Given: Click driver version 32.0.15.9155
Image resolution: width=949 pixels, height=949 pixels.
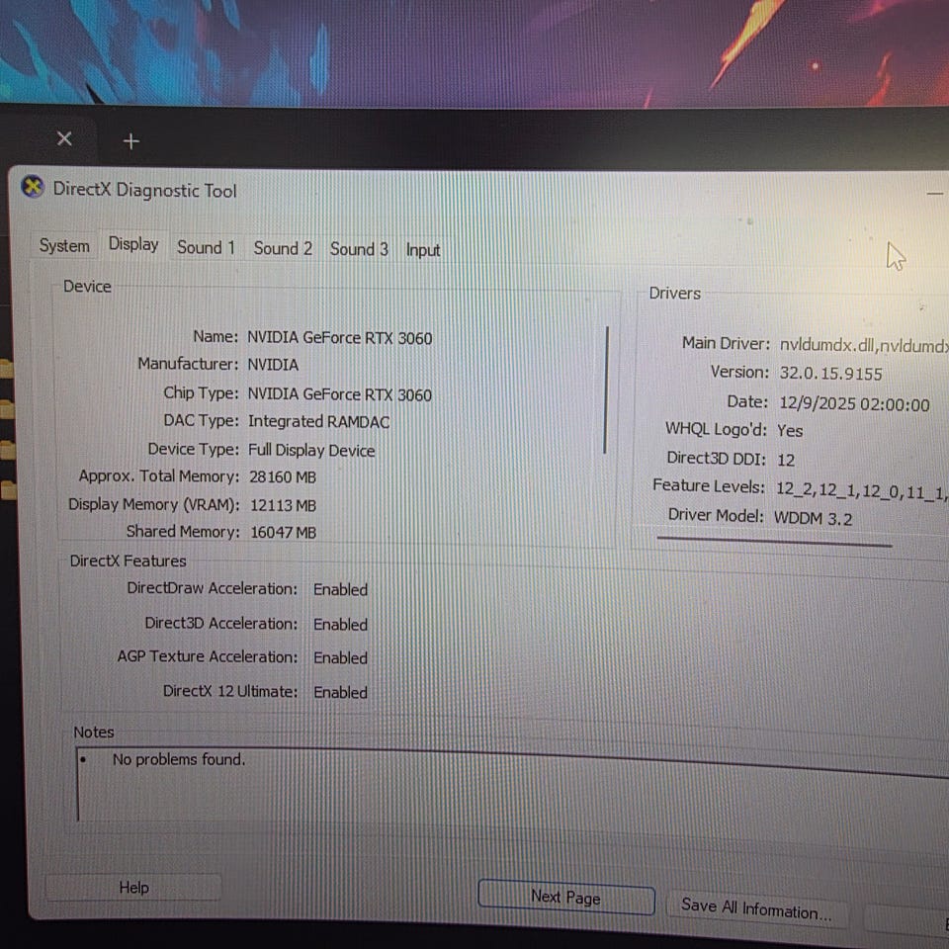Looking at the screenshot, I should point(830,374).
